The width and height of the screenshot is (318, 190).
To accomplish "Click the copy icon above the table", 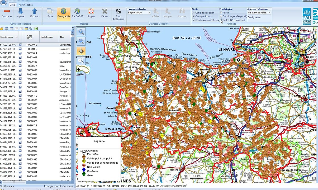I will [x=31, y=28].
